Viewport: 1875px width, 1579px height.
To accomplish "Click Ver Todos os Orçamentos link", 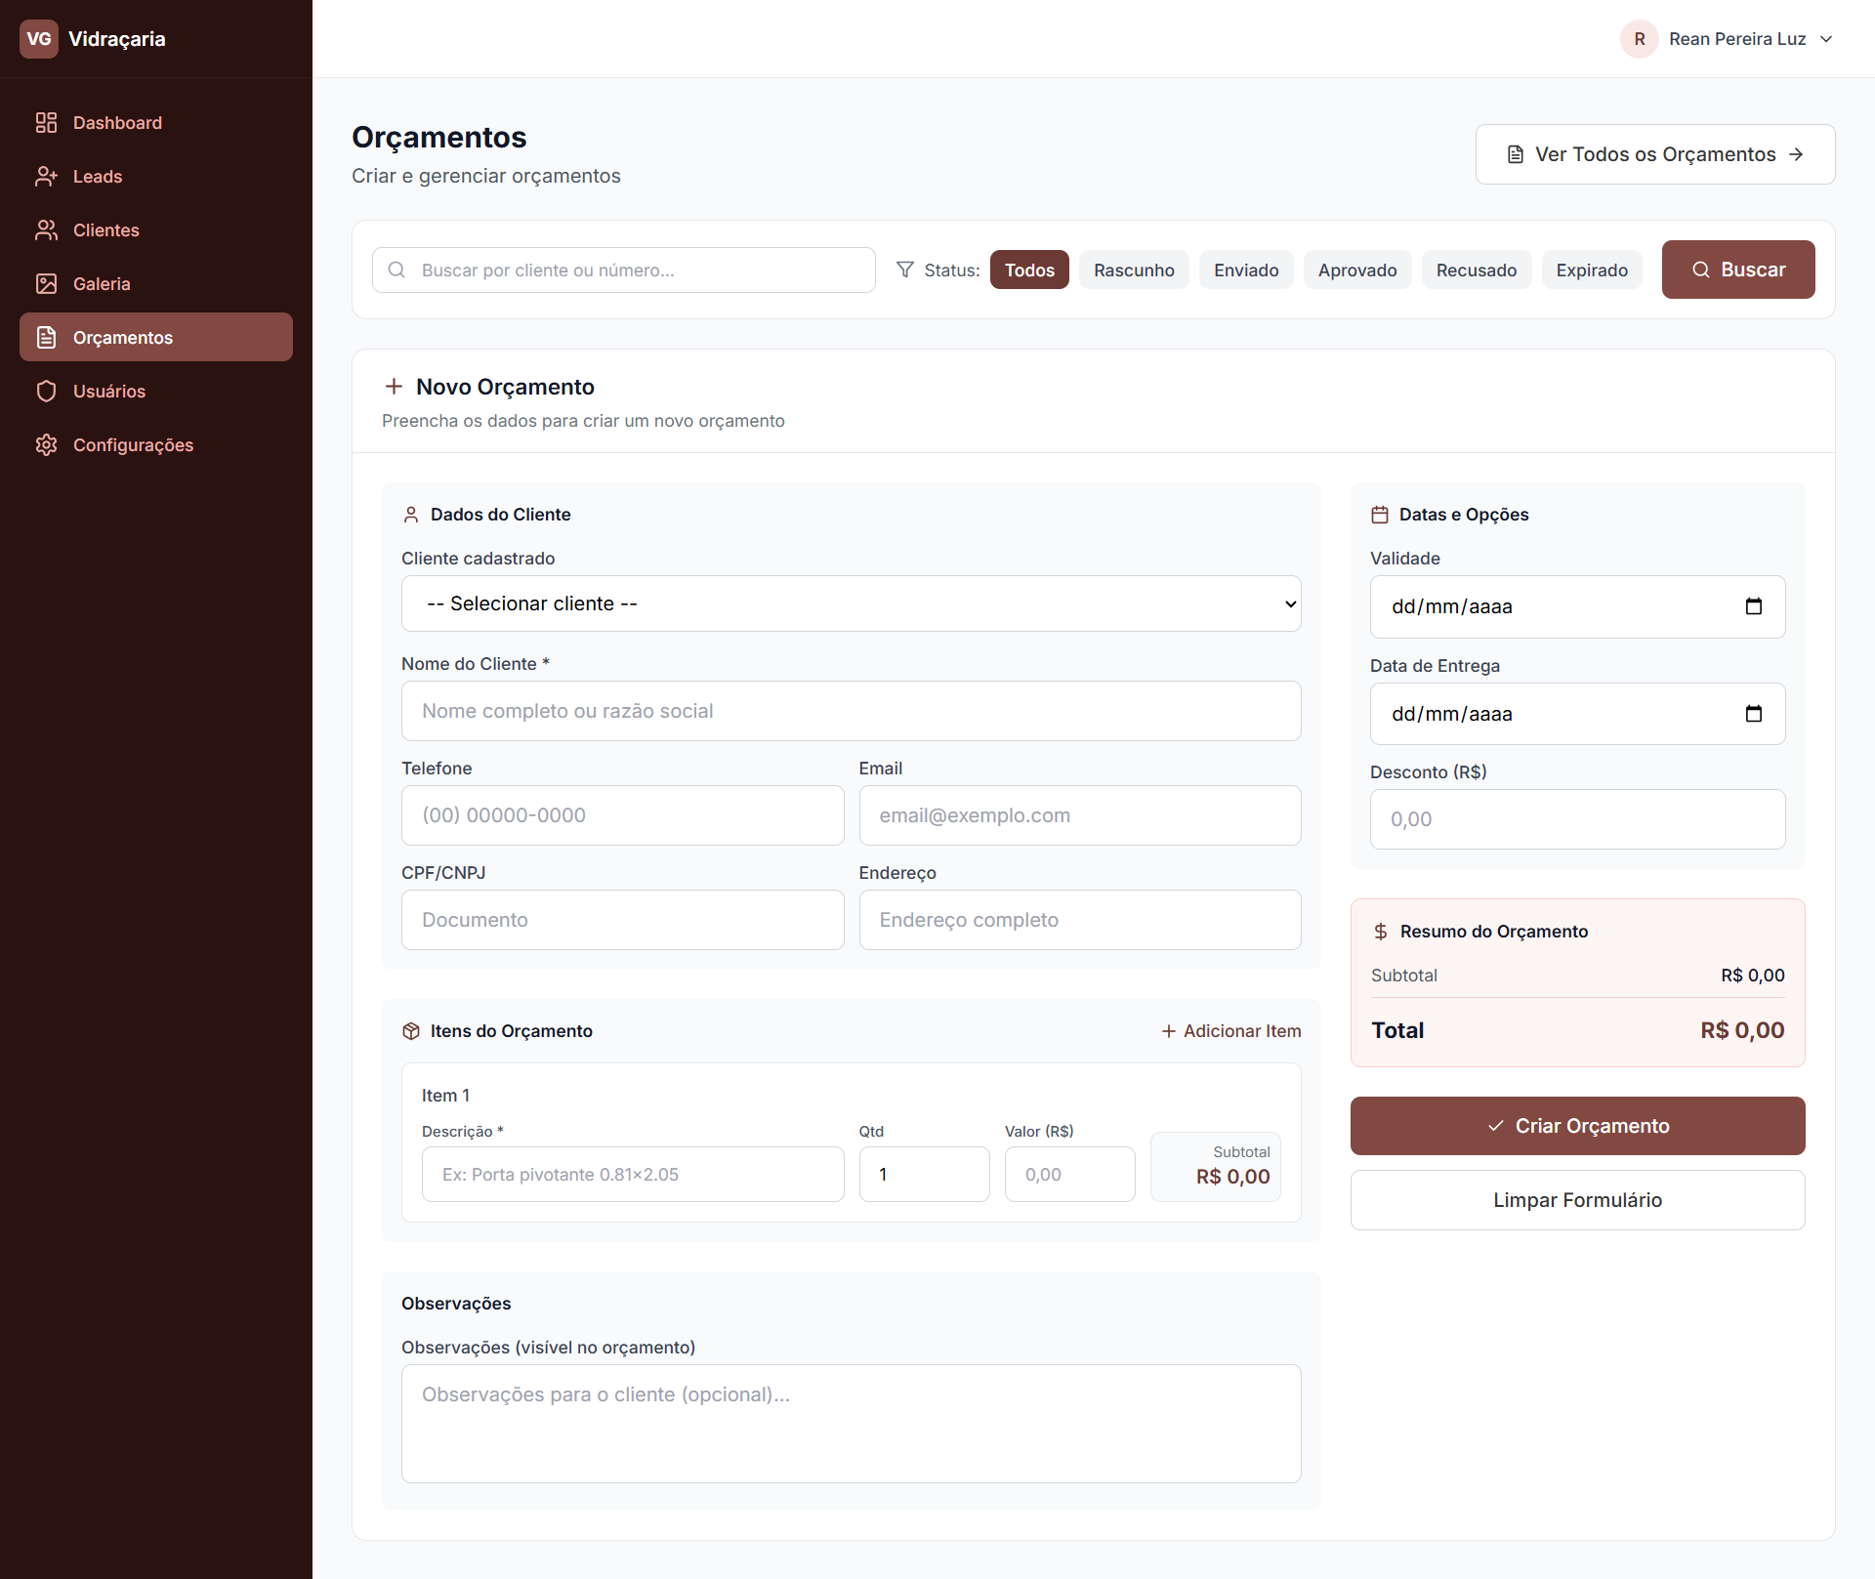I will pos(1654,154).
